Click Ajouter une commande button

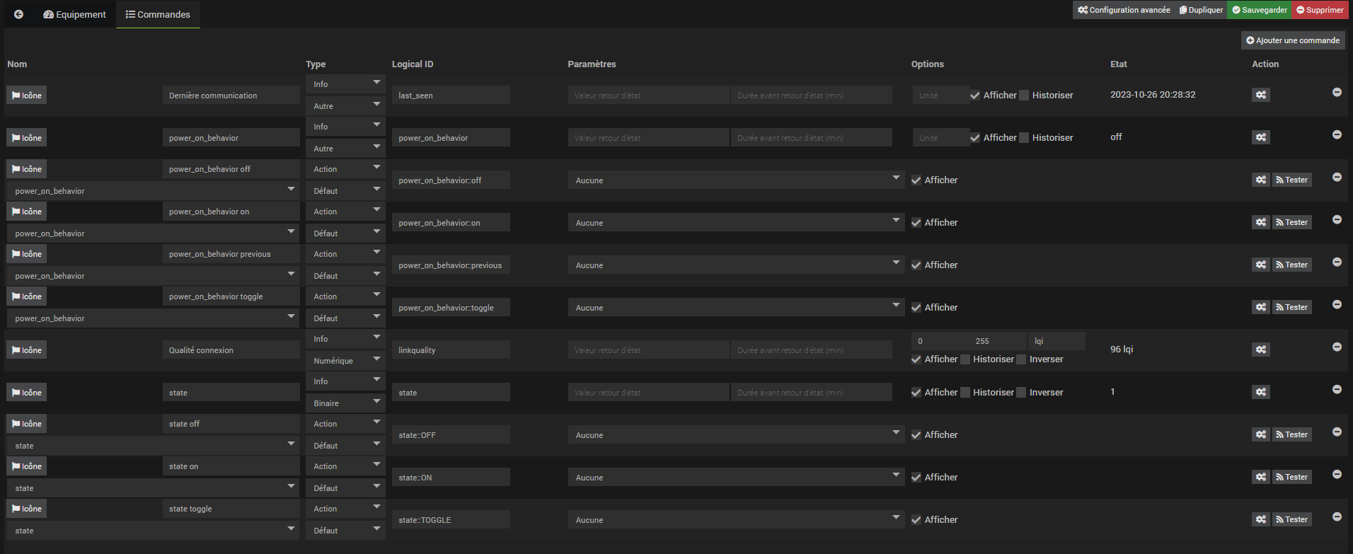1293,40
